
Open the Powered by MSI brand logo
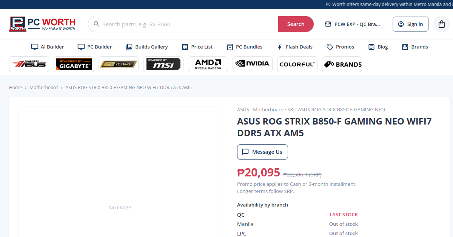coord(163,64)
